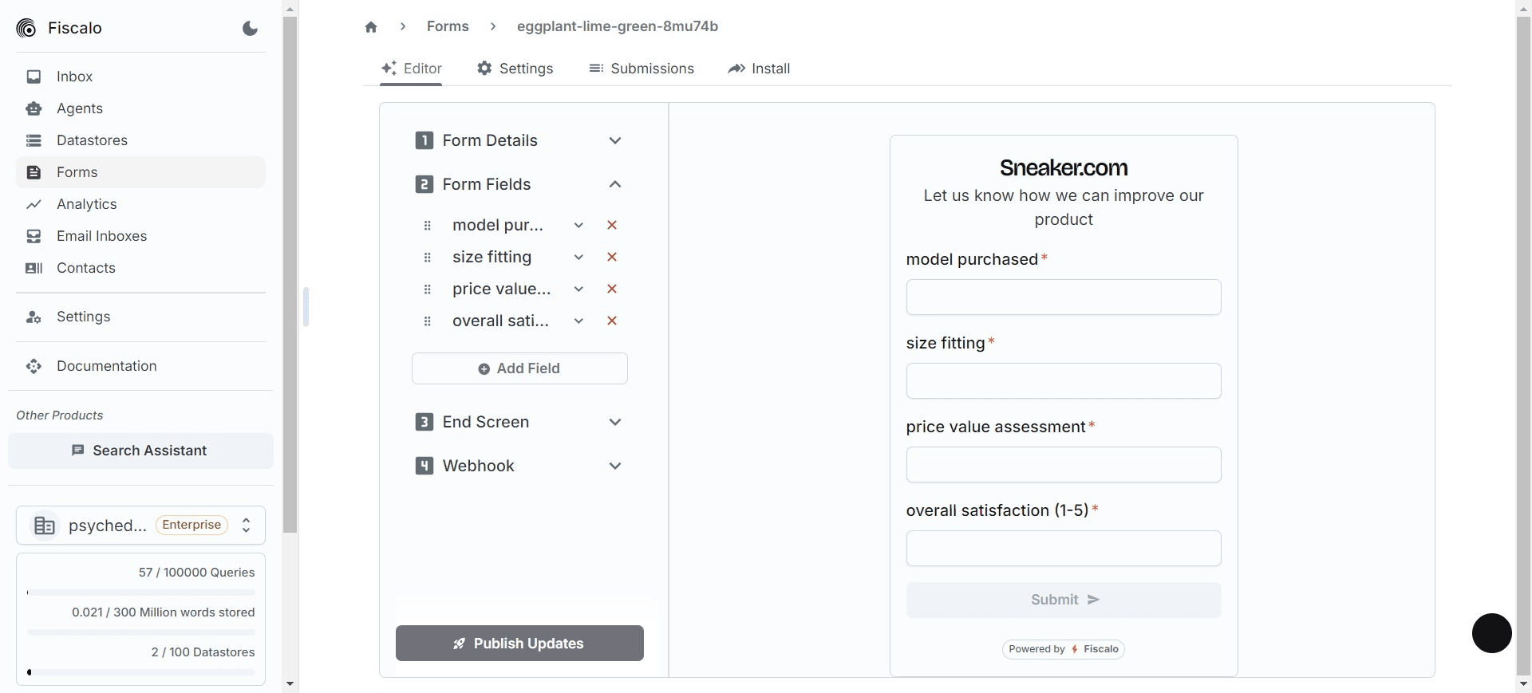Collapse the Form Fields section
Viewport: 1532px width, 693px height.
pos(519,184)
